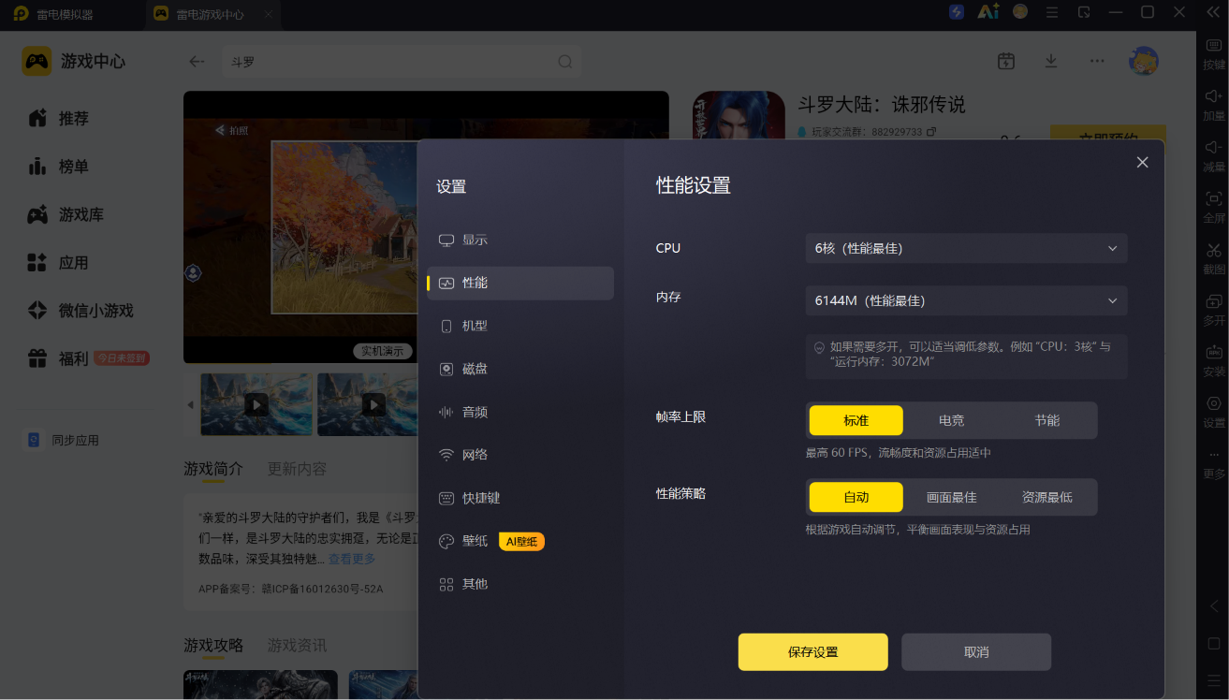Expand the 内存 memory dropdown

966,300
